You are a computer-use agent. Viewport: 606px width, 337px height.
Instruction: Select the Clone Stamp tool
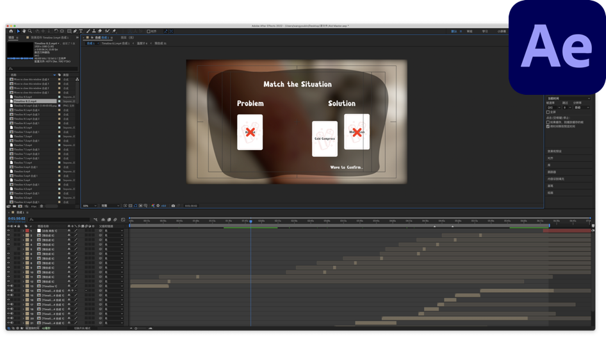tap(94, 31)
